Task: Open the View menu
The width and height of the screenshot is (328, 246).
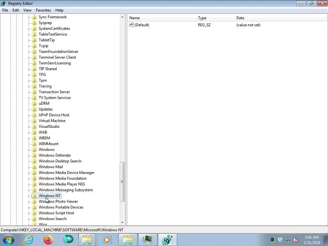Action: pos(27,10)
